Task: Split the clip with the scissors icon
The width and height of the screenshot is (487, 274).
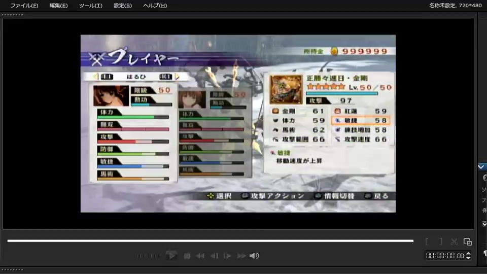Action: [x=454, y=242]
